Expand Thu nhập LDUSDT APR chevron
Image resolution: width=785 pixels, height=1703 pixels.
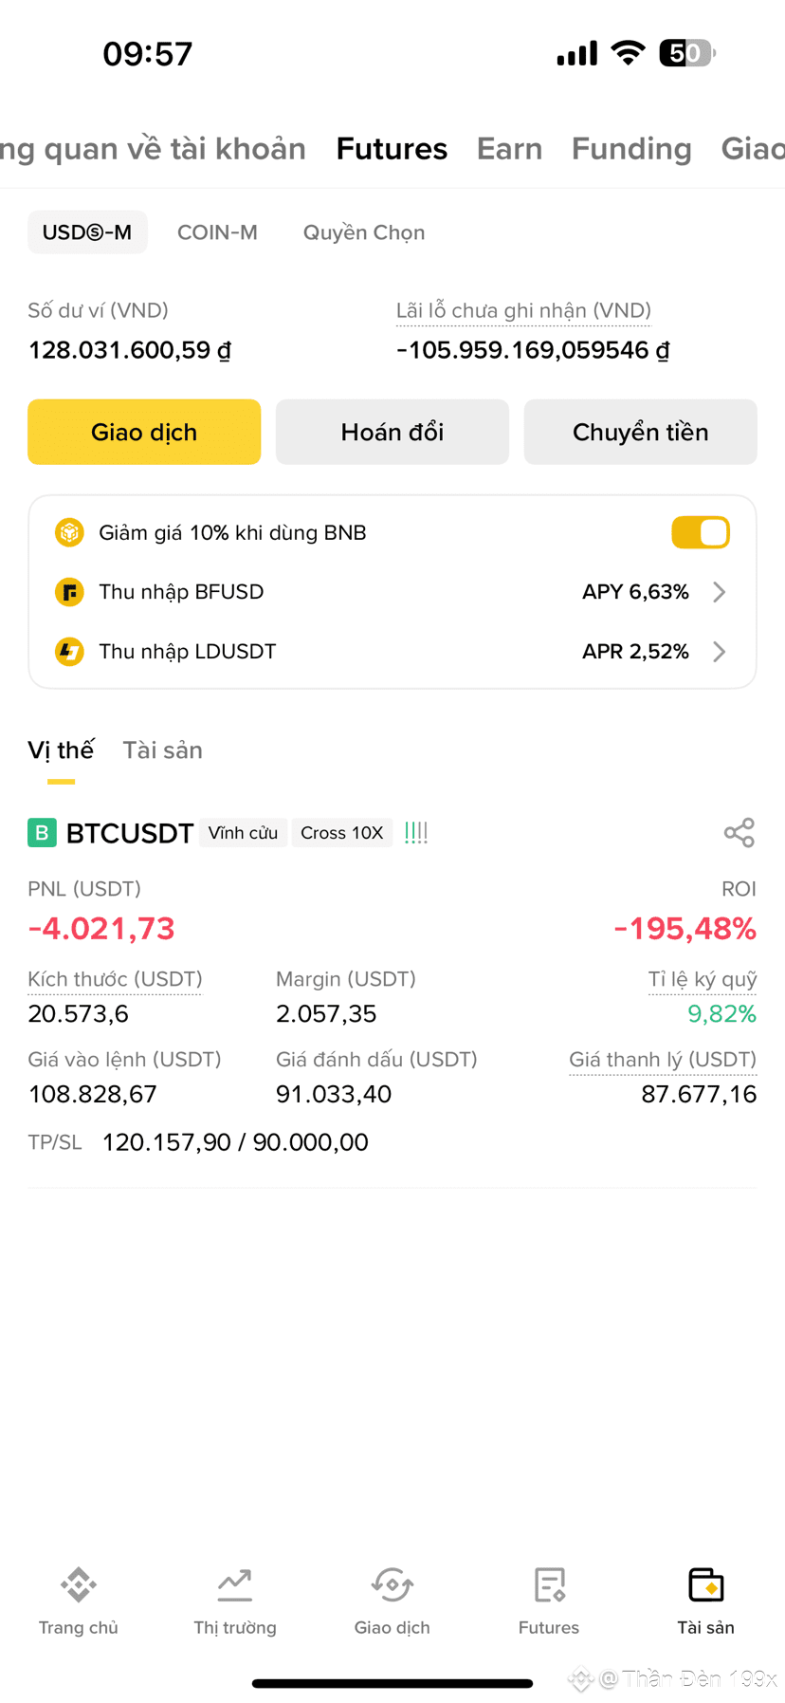point(720,652)
